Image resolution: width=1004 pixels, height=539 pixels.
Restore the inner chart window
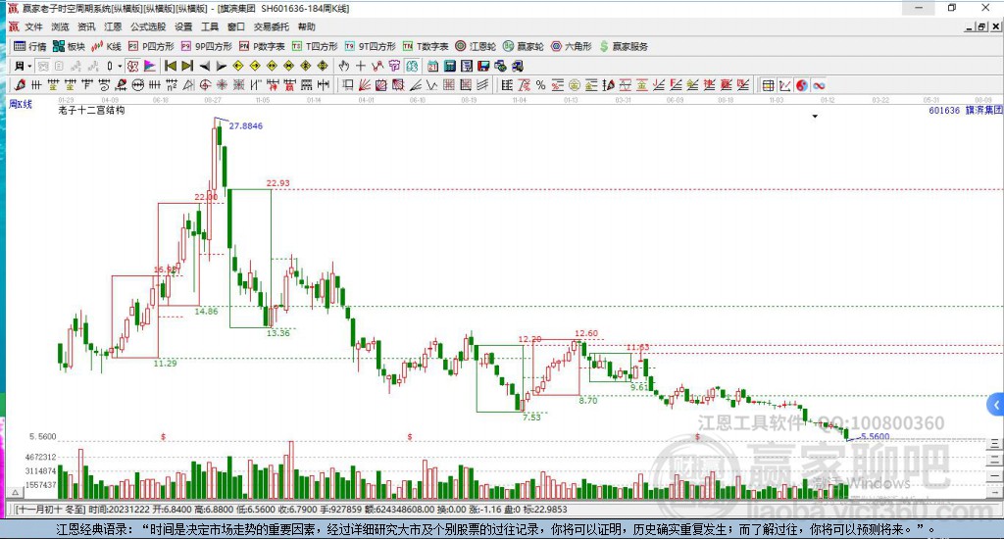coord(982,26)
